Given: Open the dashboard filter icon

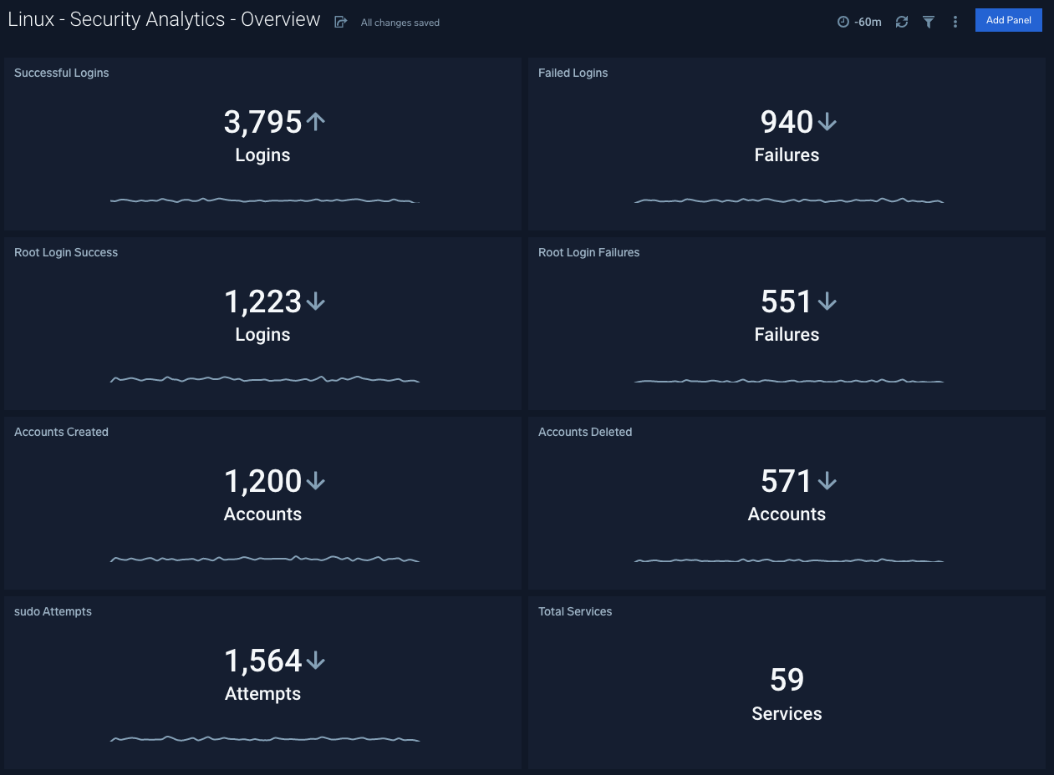Looking at the screenshot, I should click(928, 22).
